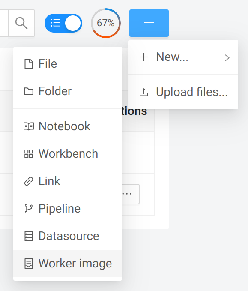
Task: Click the plus icon beside New...
Action: pos(144,57)
